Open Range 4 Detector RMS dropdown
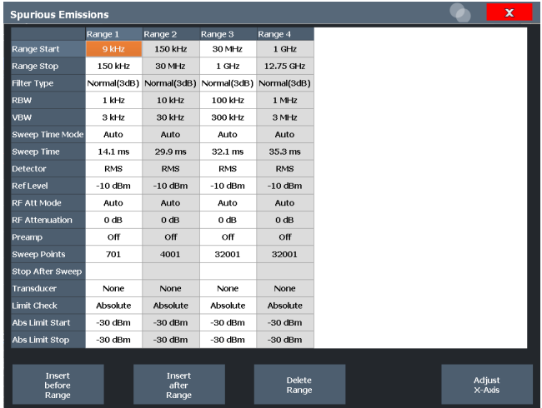 [x=285, y=168]
